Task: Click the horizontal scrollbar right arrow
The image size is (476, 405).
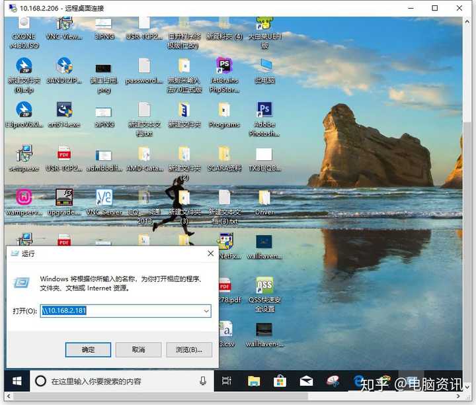Action: tap(458, 396)
